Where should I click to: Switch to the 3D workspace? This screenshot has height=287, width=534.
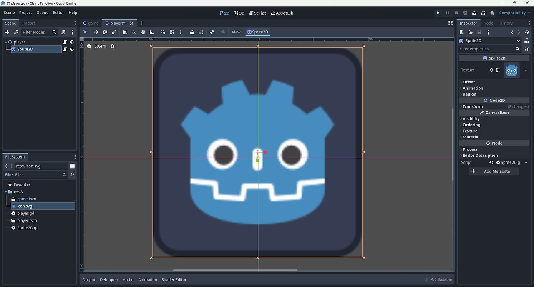[239, 13]
